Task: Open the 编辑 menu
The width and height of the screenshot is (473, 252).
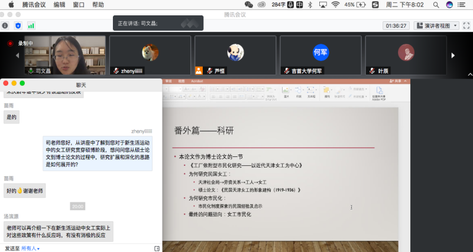Action: (60, 5)
